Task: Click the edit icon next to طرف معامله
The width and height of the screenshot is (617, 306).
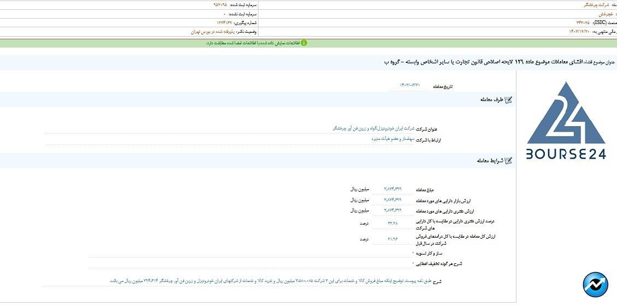Action: coord(508,100)
